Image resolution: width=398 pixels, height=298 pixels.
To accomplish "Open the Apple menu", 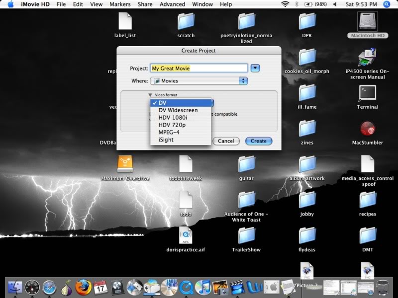I will [10, 4].
